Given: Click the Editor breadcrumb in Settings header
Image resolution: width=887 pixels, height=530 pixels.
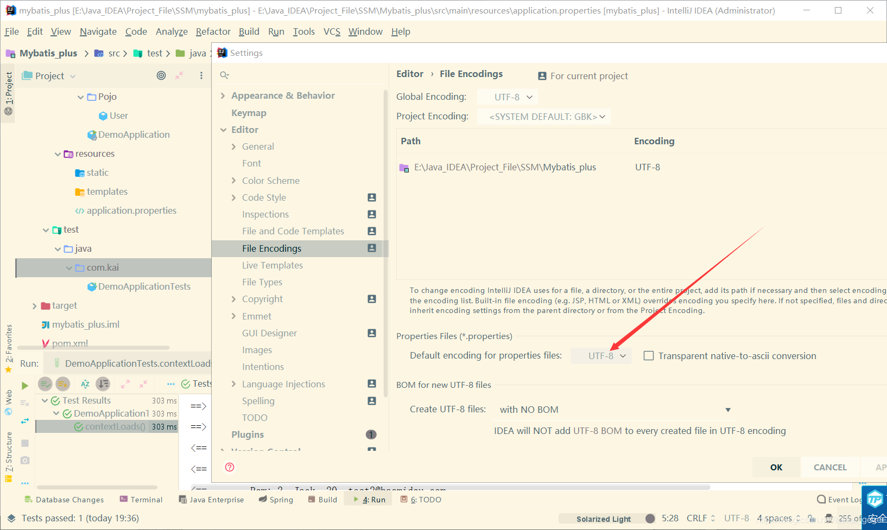Looking at the screenshot, I should tap(410, 74).
